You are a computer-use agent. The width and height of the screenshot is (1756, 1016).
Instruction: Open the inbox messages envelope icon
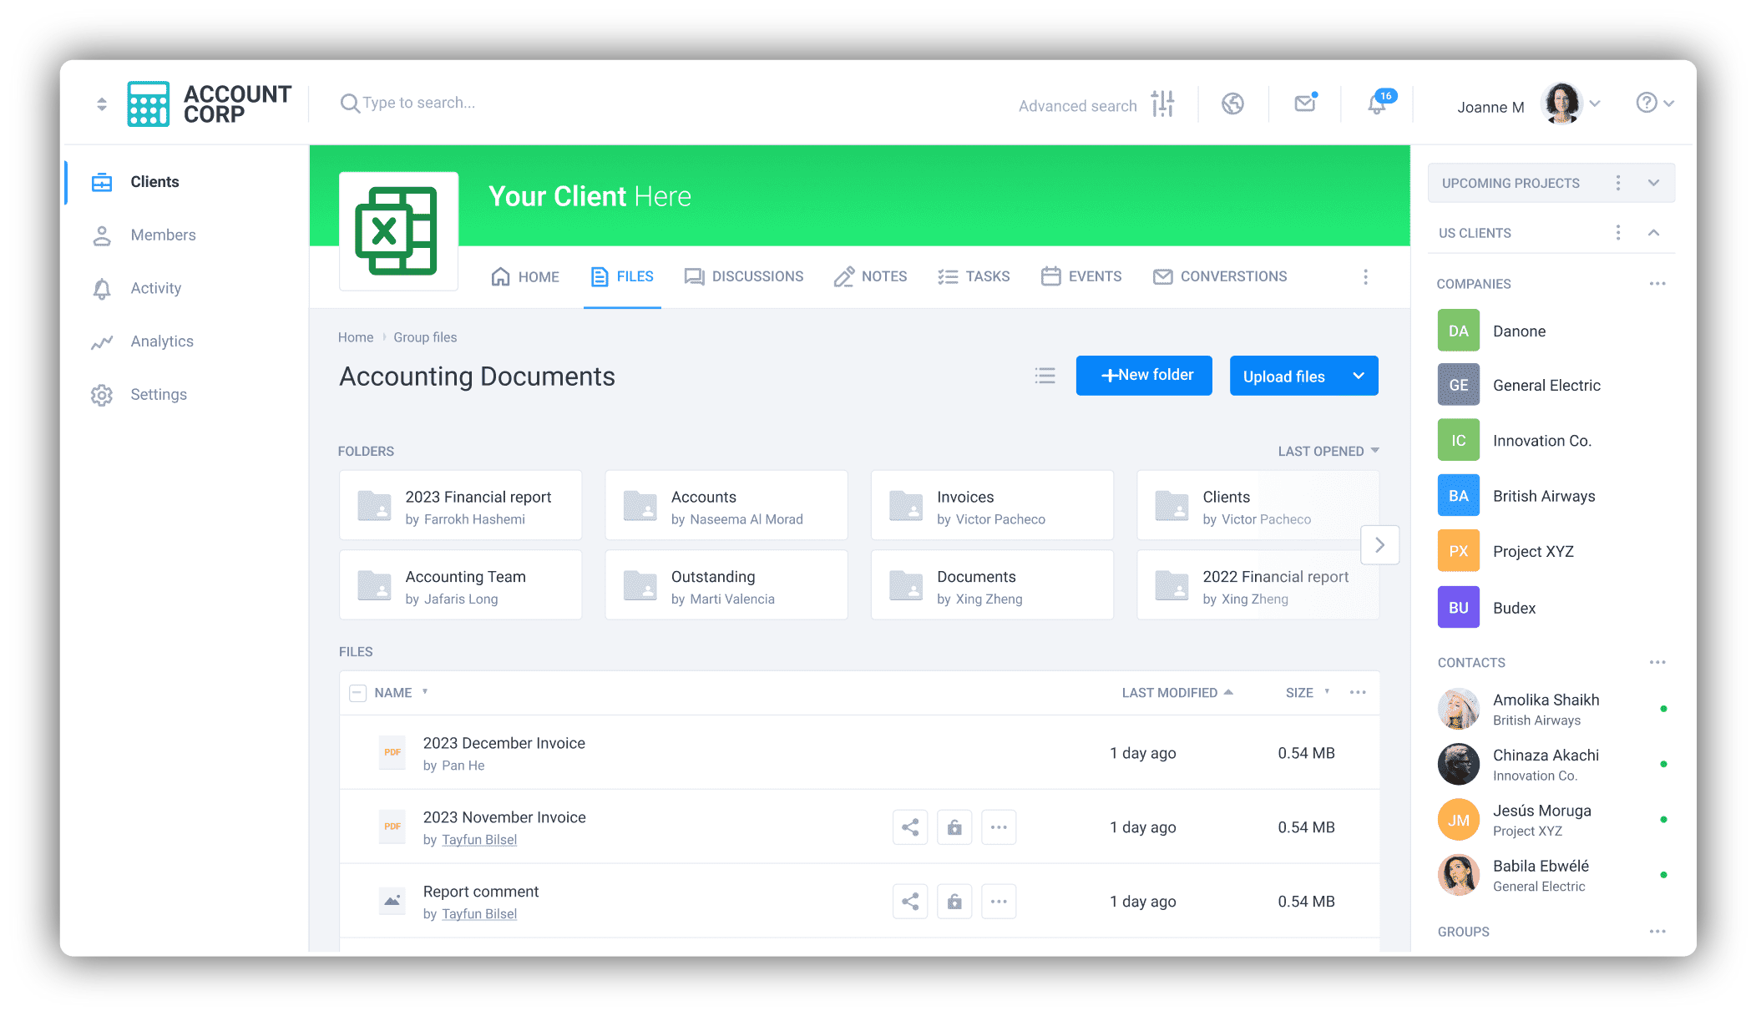tap(1305, 103)
